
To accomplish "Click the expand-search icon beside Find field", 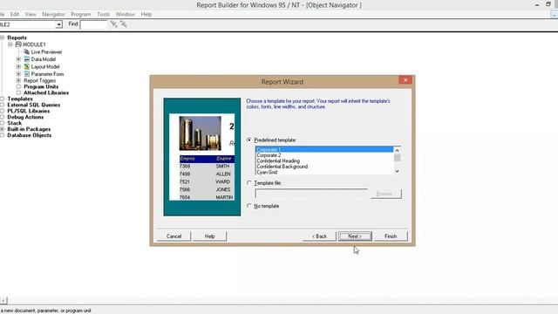I will coord(114,24).
